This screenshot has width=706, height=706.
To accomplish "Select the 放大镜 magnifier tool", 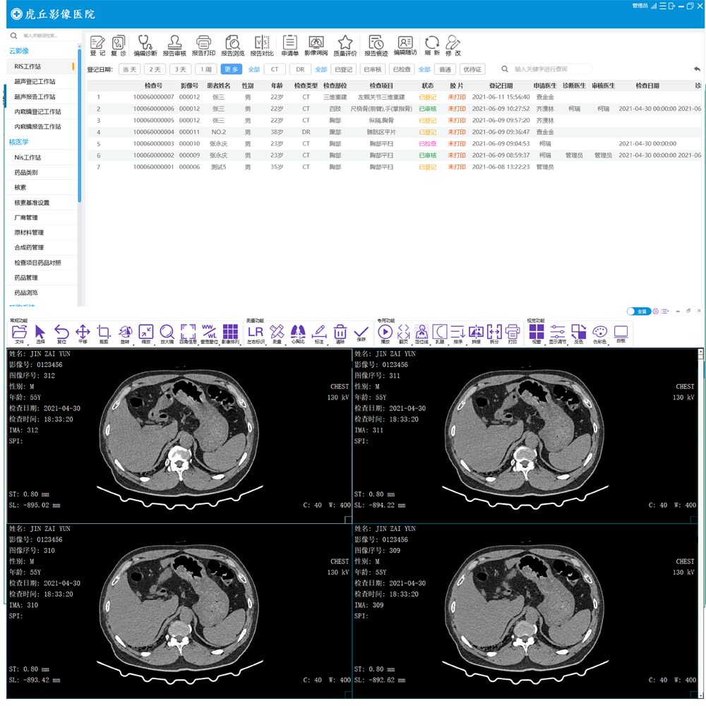I will tap(167, 333).
